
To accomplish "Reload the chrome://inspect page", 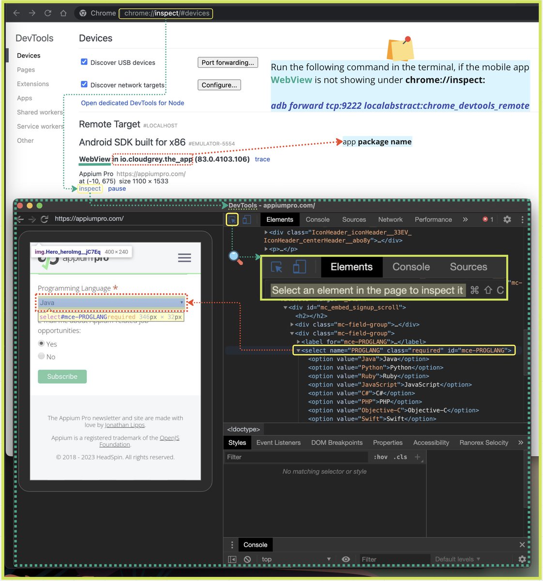I will click(x=47, y=13).
